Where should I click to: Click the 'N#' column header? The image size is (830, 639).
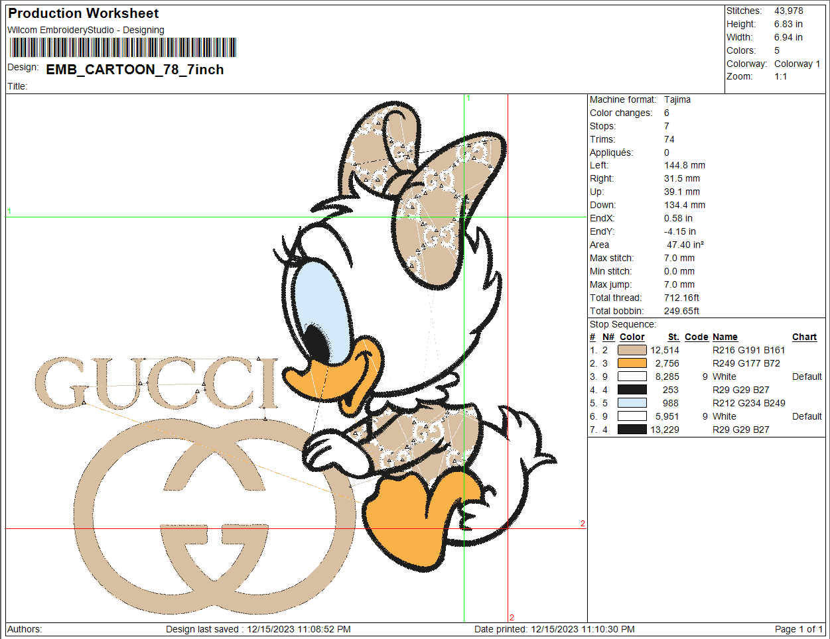click(x=608, y=337)
